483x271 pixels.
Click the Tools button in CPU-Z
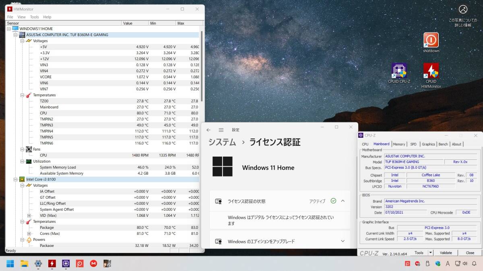coord(419,253)
